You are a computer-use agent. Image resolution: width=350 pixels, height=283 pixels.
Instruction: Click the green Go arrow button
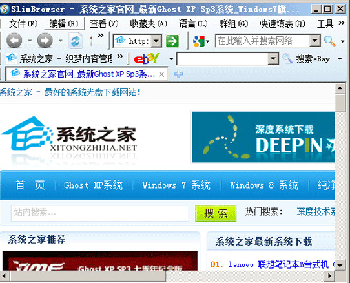[172, 41]
